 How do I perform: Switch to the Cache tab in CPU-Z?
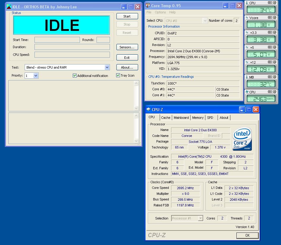(165, 118)
